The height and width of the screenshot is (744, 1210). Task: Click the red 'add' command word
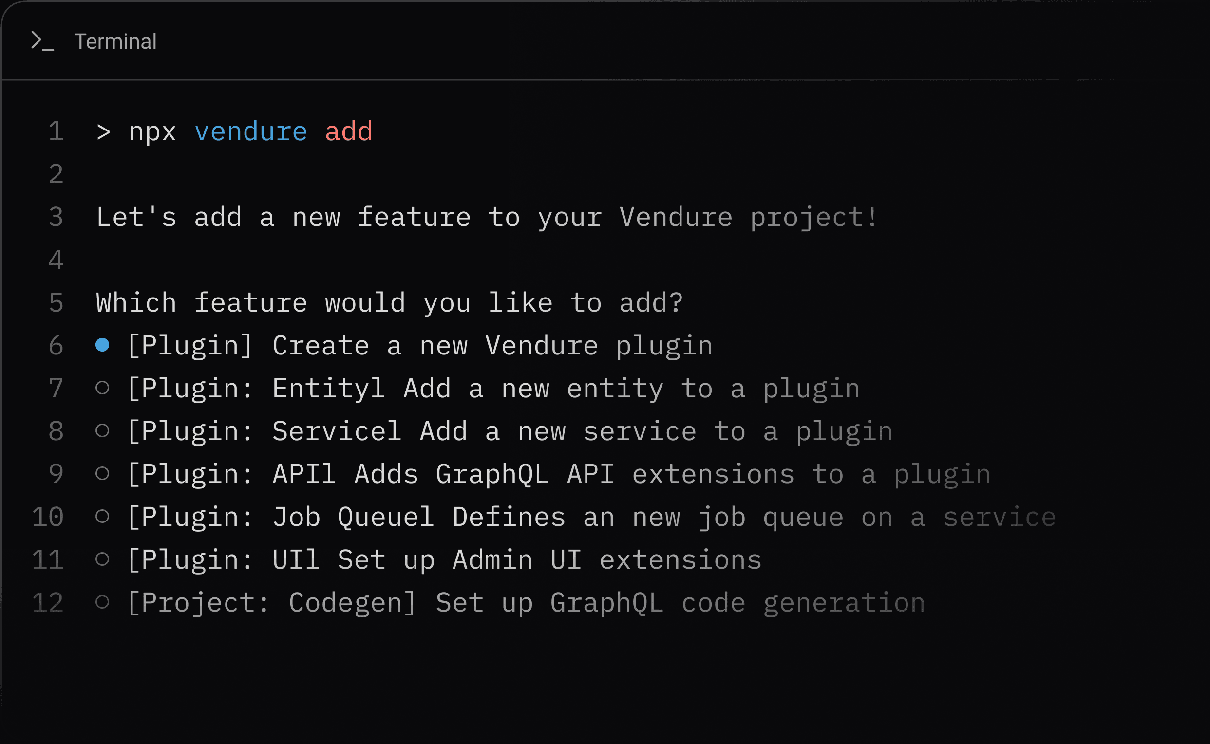348,131
